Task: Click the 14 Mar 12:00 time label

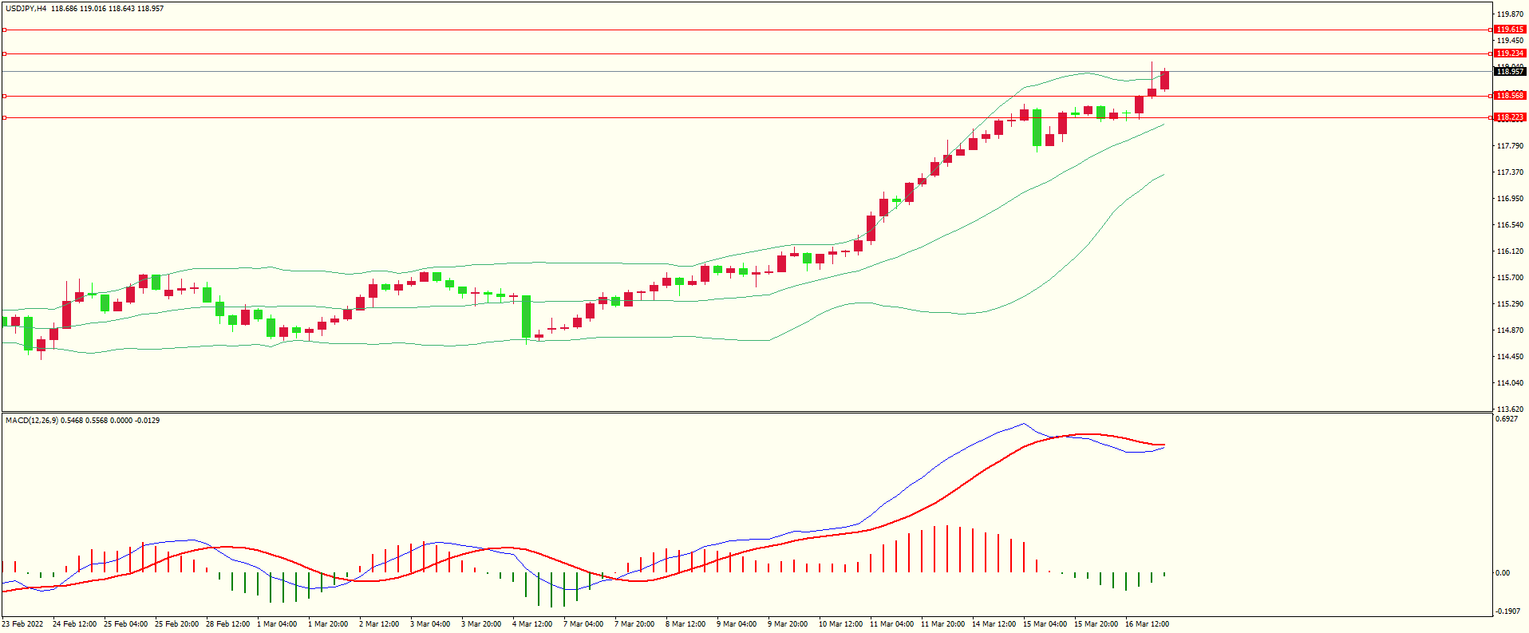Action: point(994,624)
